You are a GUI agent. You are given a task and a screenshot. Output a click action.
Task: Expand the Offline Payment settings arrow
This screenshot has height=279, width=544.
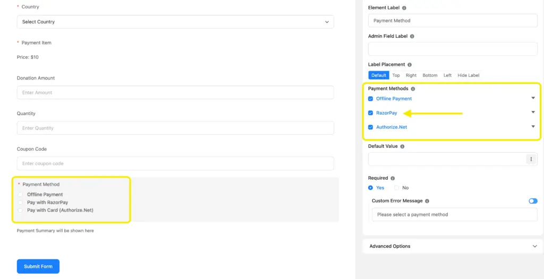pos(533,98)
